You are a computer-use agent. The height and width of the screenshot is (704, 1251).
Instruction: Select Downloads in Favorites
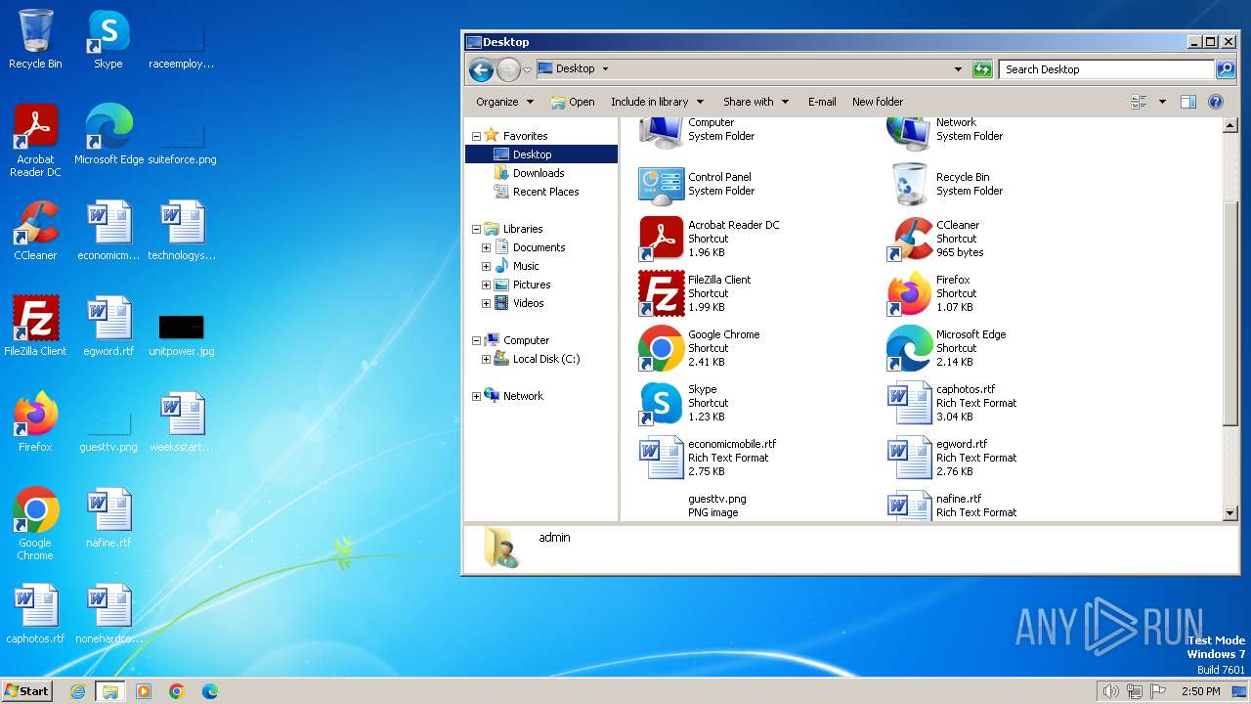click(x=529, y=173)
